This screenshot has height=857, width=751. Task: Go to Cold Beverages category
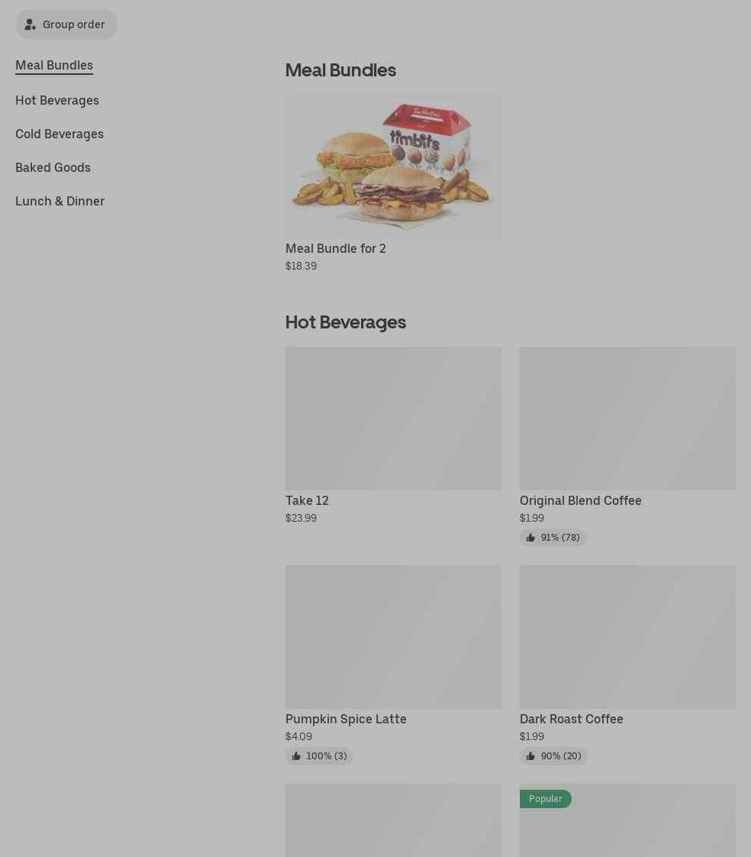(60, 134)
